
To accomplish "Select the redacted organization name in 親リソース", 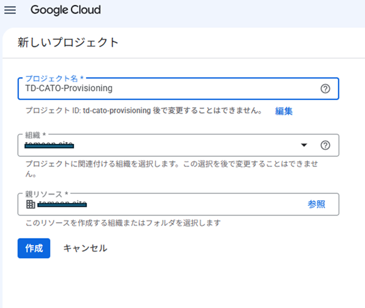I will point(62,204).
